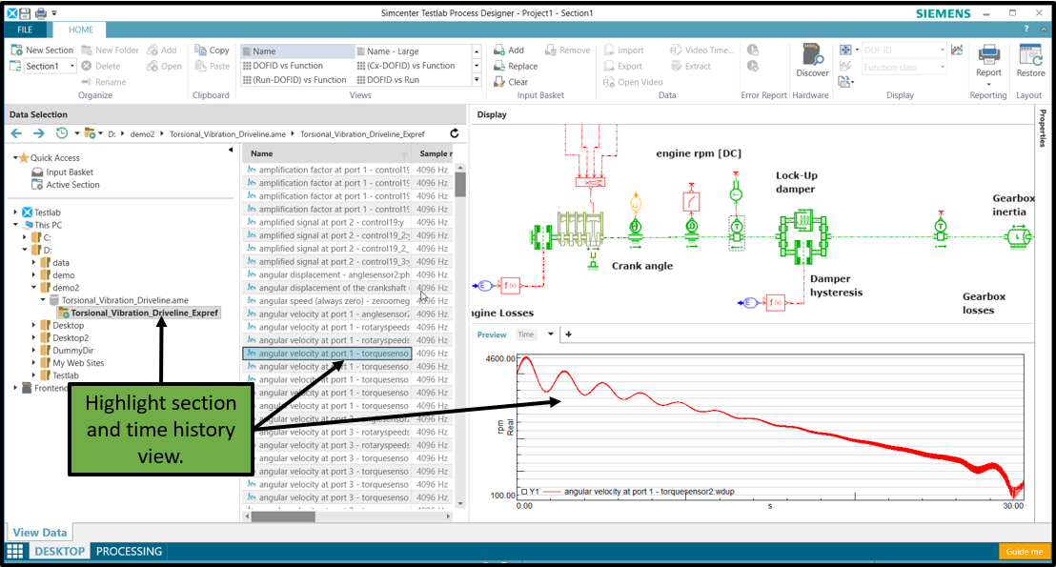This screenshot has width=1056, height=567.
Task: Open the apps grid icon at bottom left
Action: coord(15,551)
